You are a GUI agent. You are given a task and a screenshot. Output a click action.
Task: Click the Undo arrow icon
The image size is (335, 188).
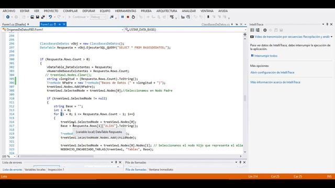(50, 17)
